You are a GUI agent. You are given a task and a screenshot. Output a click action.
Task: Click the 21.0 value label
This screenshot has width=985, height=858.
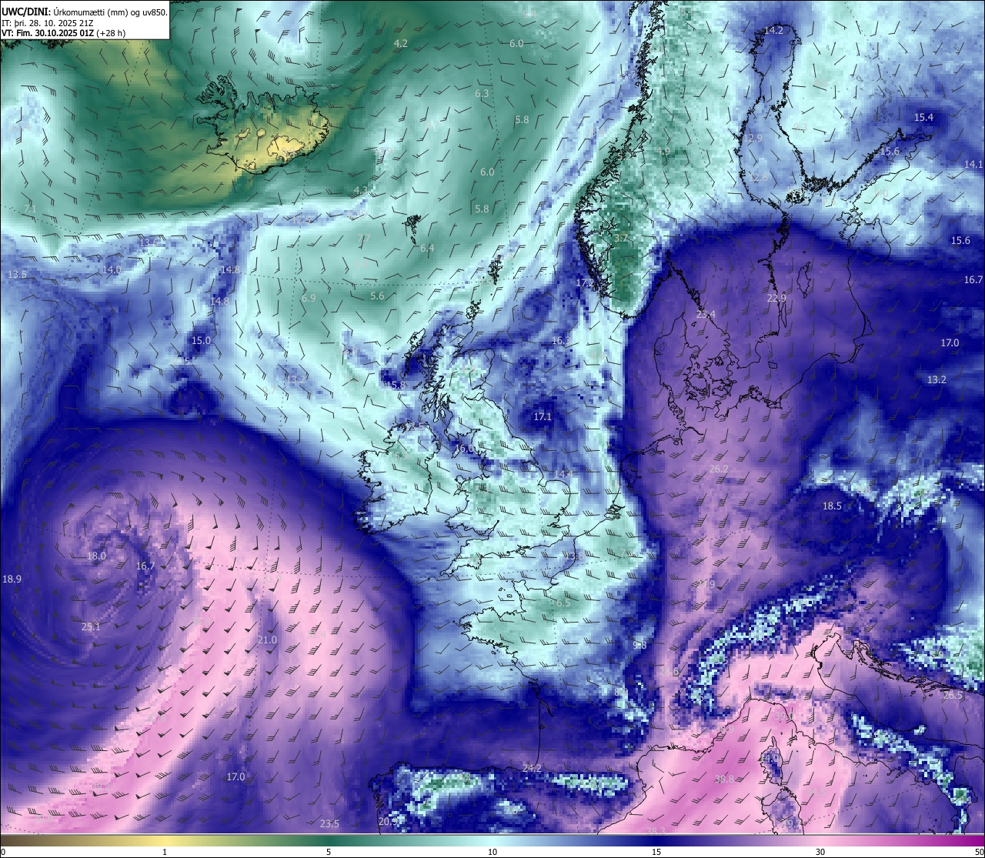(267, 640)
